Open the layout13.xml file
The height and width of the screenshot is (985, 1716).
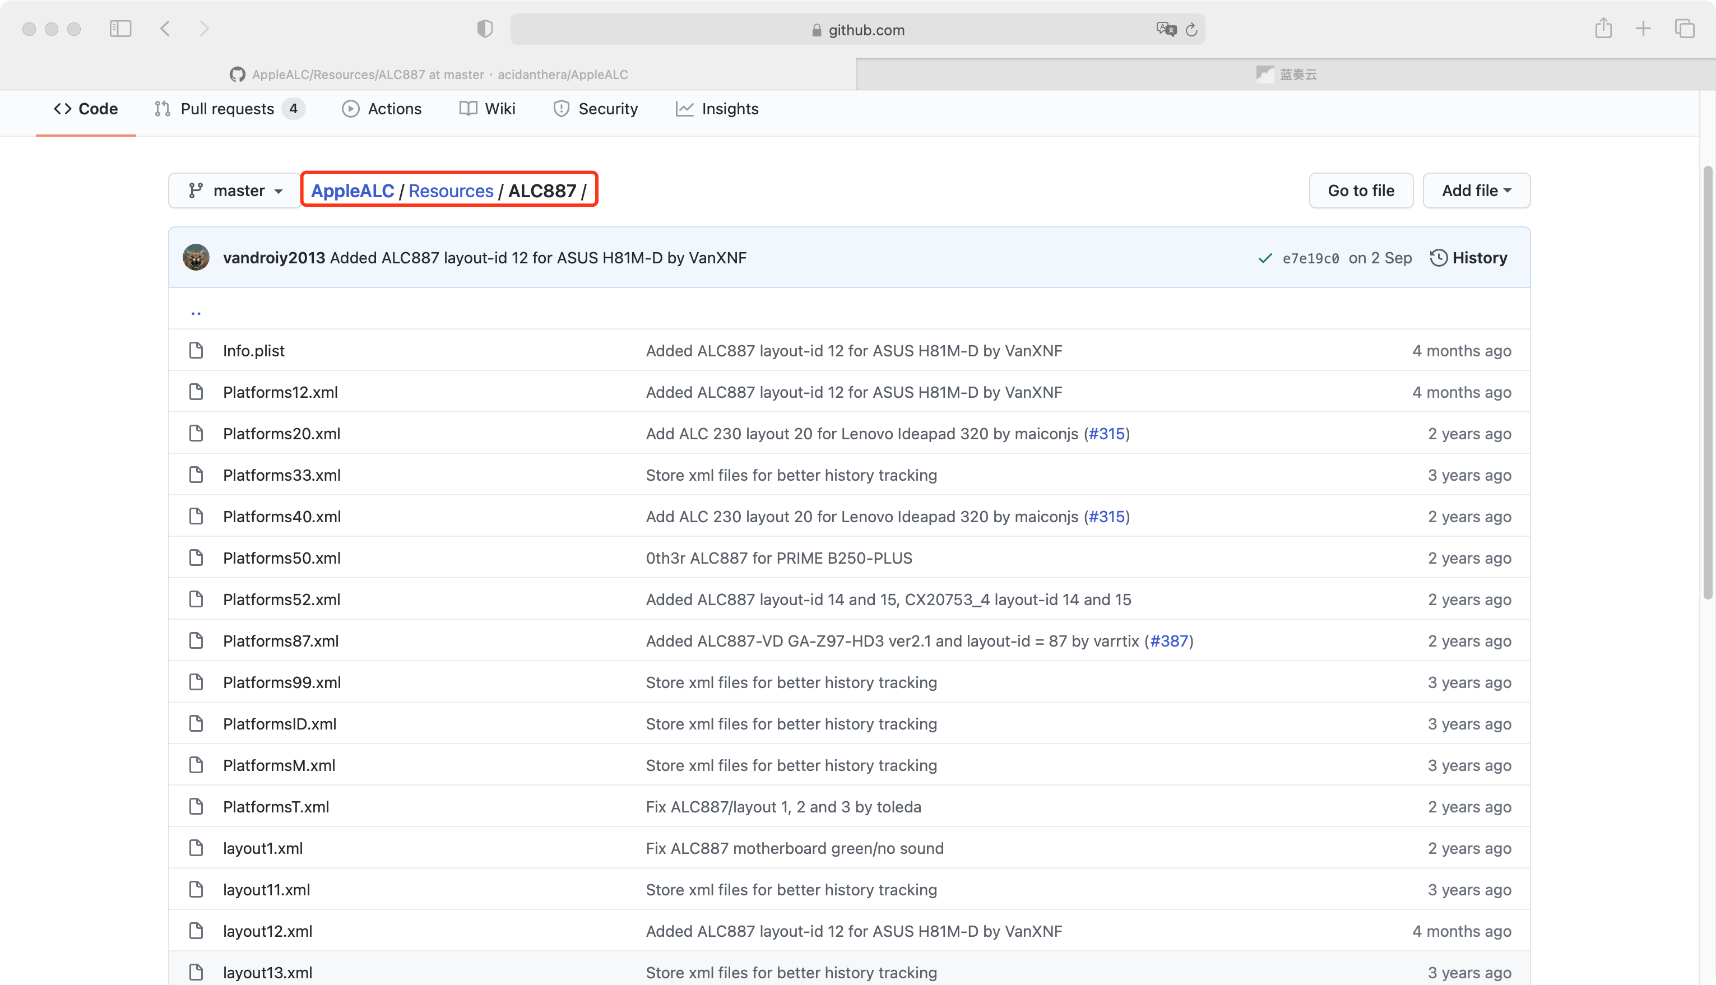[268, 972]
